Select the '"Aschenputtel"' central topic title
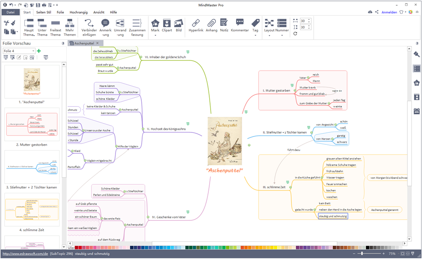 224,170
